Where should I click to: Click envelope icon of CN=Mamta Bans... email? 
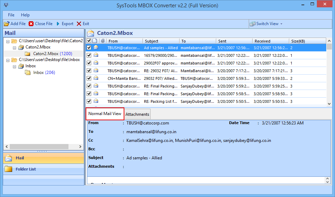coord(96,78)
